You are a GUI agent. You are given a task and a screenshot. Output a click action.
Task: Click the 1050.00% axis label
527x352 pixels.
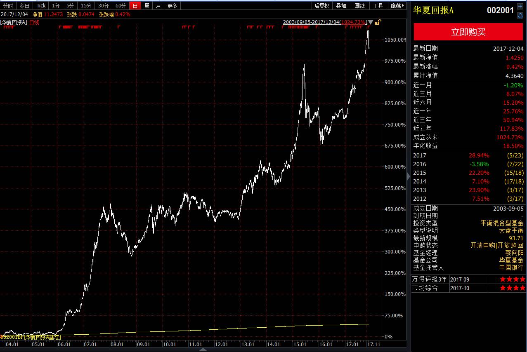395,40
